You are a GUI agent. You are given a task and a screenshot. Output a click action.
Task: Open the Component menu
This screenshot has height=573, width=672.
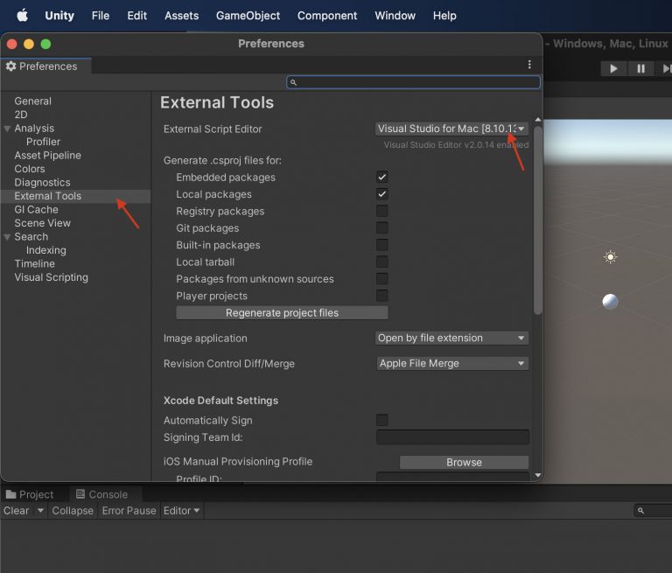click(327, 16)
